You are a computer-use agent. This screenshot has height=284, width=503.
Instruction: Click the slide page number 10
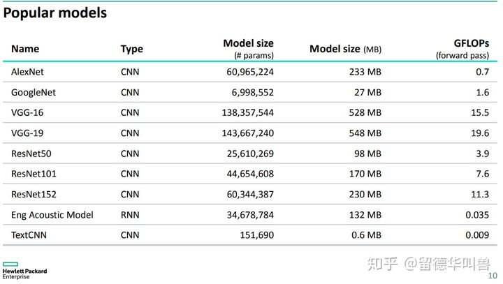493,276
